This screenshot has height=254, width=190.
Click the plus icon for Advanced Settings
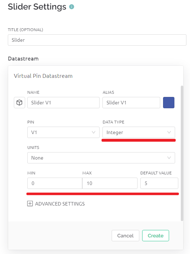pyautogui.click(x=30, y=203)
